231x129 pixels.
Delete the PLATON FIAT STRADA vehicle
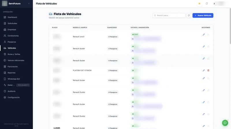tap(208, 70)
